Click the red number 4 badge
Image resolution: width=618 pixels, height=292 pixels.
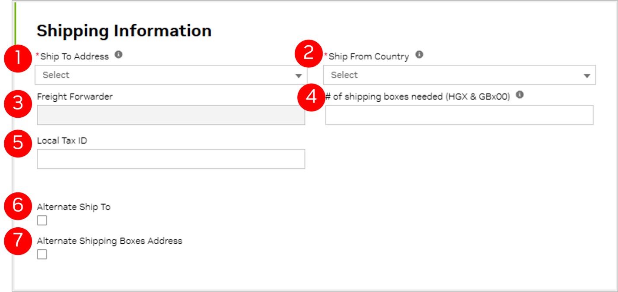(312, 97)
